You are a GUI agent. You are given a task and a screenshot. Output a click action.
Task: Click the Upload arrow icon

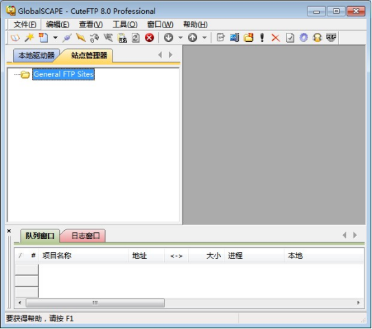(192, 38)
